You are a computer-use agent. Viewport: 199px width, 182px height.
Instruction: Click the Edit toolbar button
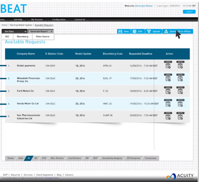[x=138, y=32]
